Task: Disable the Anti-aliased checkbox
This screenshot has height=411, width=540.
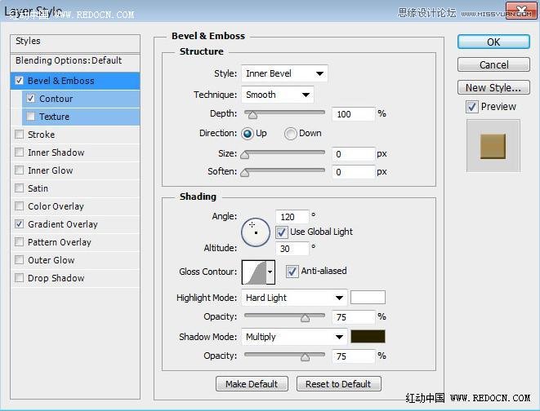Action: tap(292, 272)
